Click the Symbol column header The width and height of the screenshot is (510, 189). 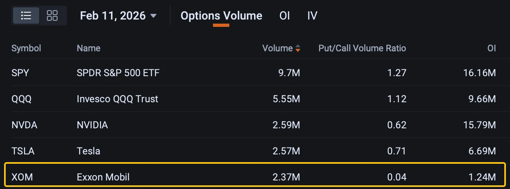pos(26,48)
